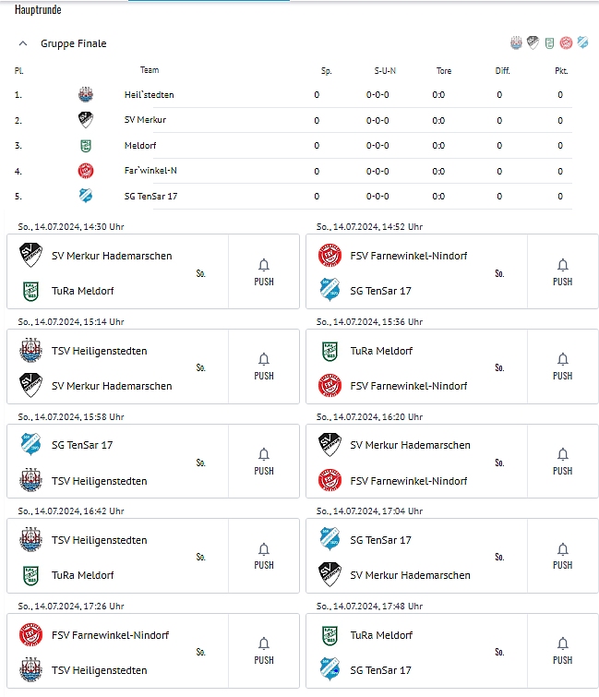Click Meldorf logo in standings table
This screenshot has width=599, height=697.
(x=86, y=145)
